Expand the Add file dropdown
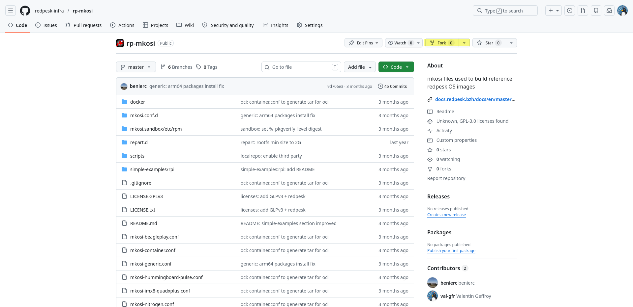The width and height of the screenshot is (633, 307). pyautogui.click(x=360, y=67)
